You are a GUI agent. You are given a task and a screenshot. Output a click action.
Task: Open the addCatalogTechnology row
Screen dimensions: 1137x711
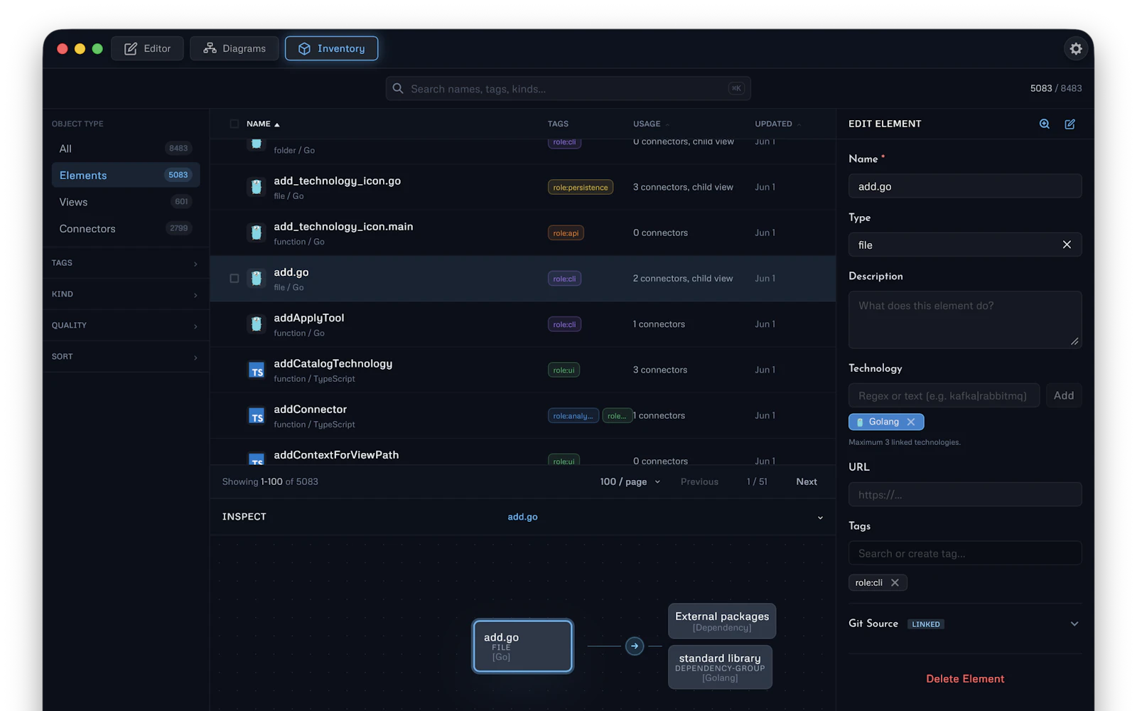[523, 370]
